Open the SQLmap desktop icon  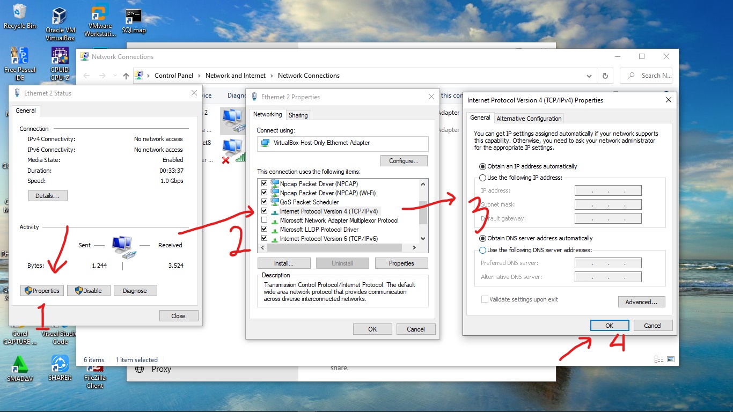click(x=133, y=16)
